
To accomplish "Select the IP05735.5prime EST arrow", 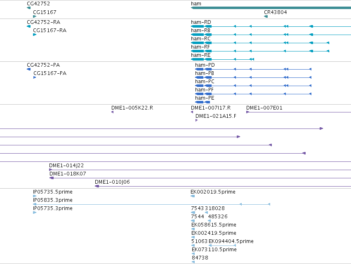I will tap(35, 196).
